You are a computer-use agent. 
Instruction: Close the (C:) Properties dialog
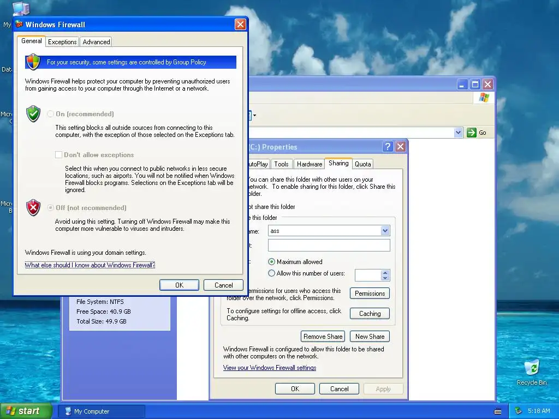tap(400, 146)
